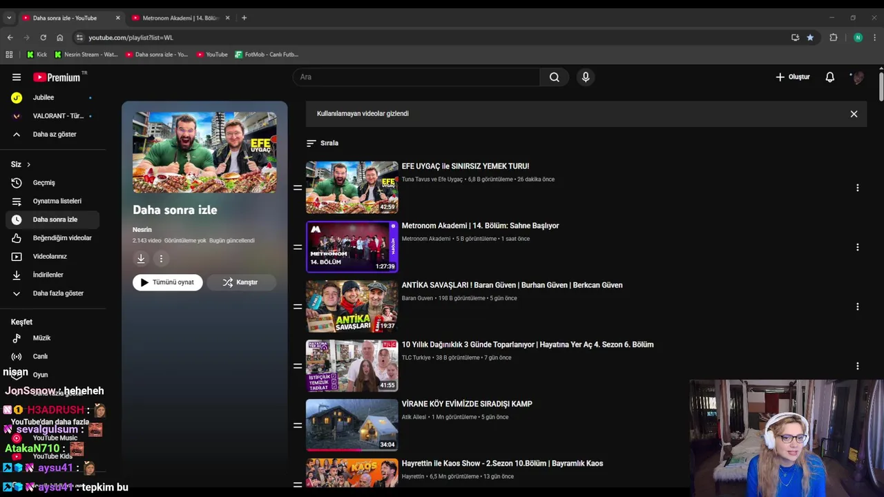Open the notifications bell
Viewport: 884px width, 497px height.
(x=829, y=77)
